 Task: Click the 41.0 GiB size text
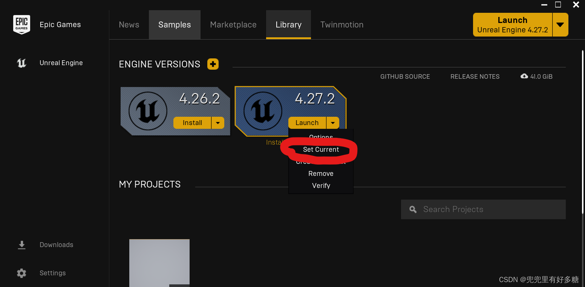coord(541,76)
